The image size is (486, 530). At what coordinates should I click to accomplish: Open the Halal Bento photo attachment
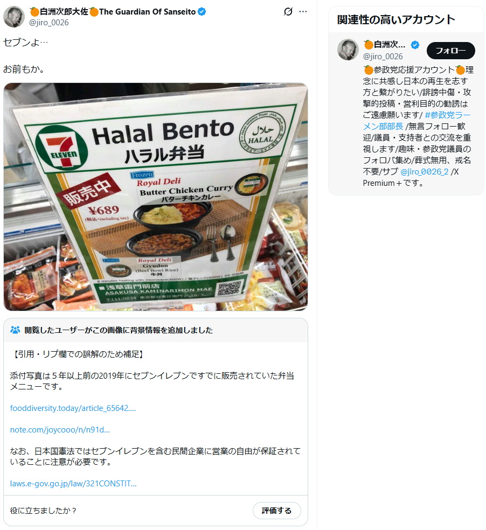pos(156,197)
